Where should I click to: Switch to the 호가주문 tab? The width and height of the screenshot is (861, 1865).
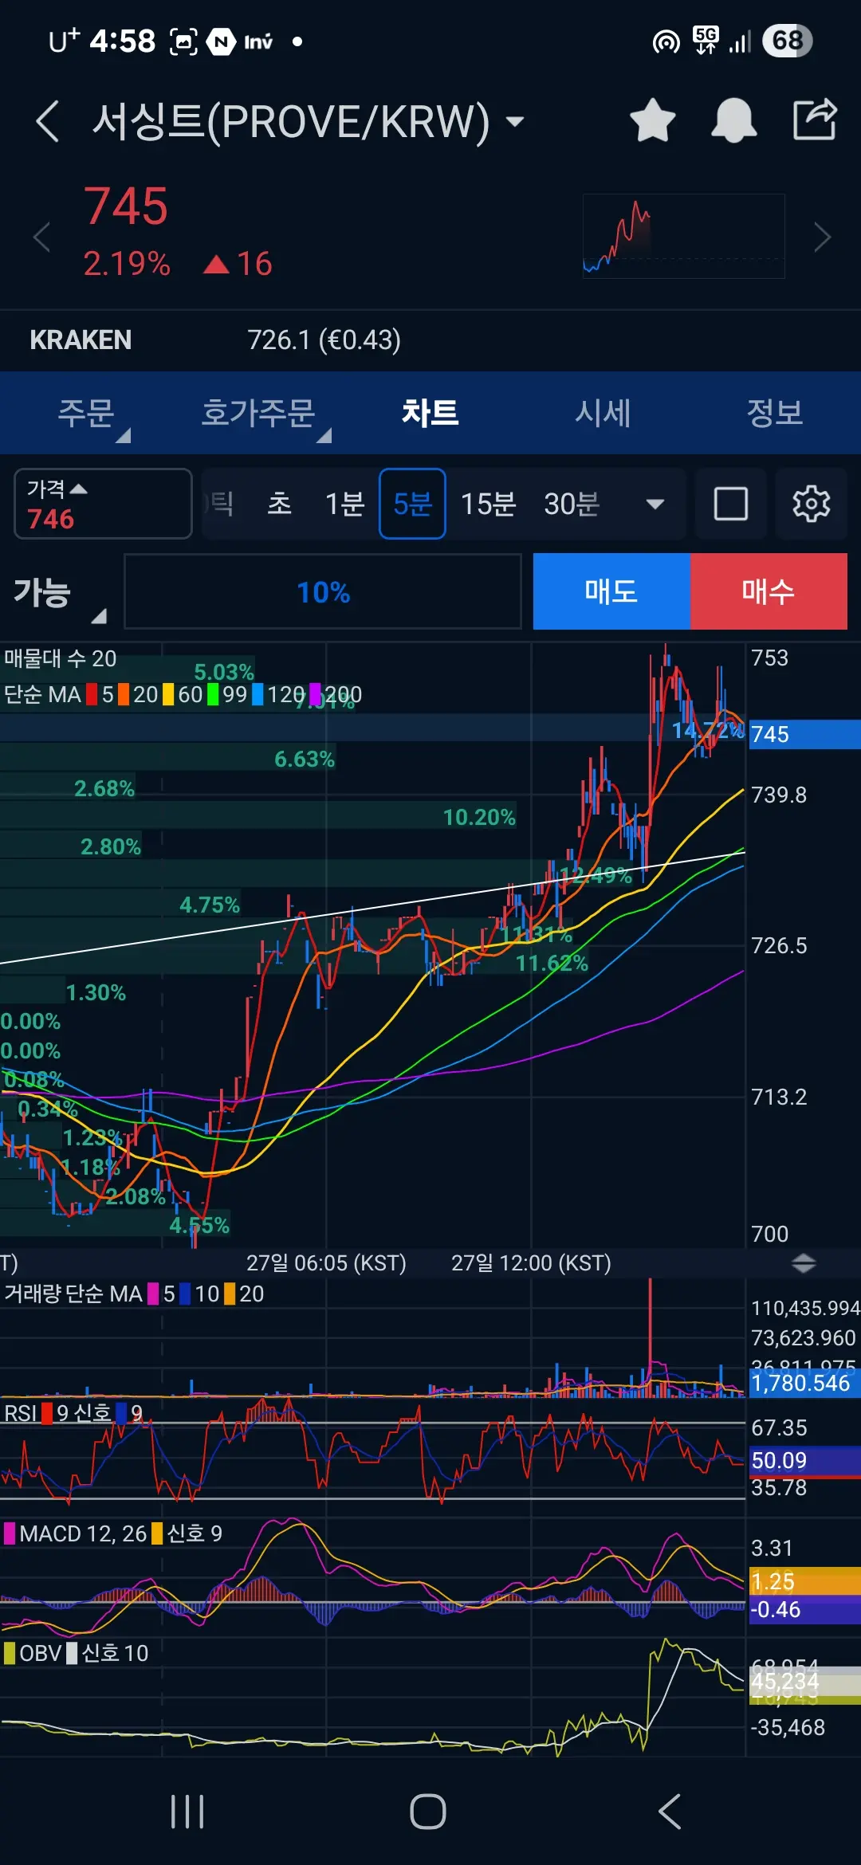pyautogui.click(x=258, y=413)
